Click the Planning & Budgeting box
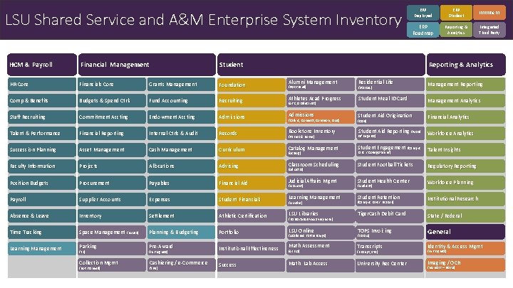 (181, 232)
